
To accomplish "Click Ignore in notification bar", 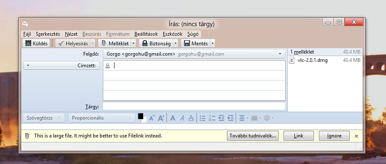I will (334, 136).
